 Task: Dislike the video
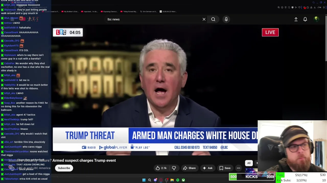[174, 168]
